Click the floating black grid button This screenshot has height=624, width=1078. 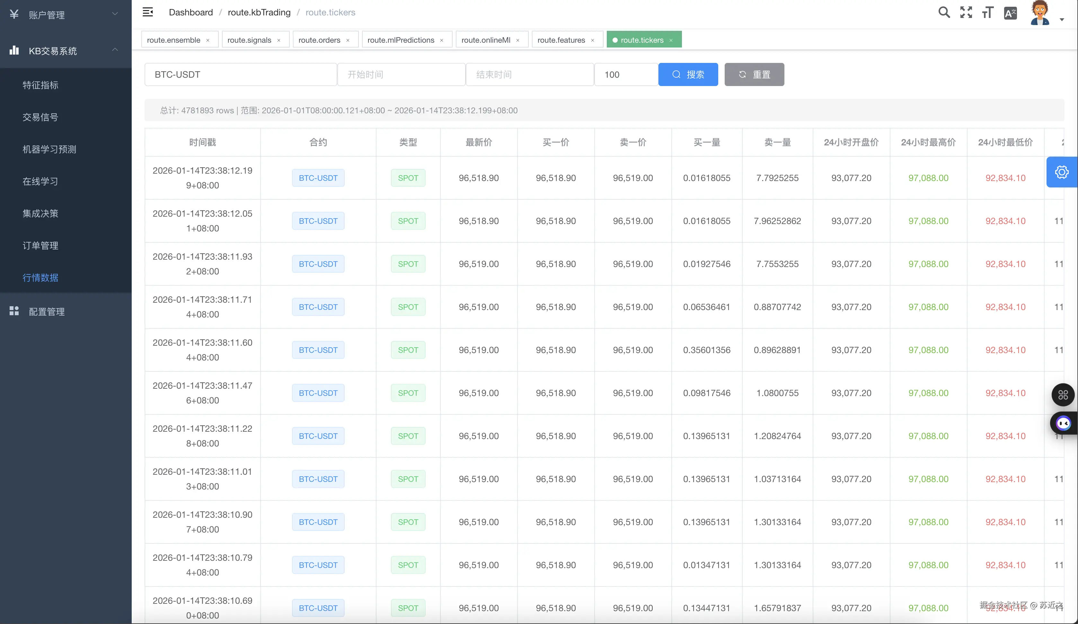point(1063,394)
